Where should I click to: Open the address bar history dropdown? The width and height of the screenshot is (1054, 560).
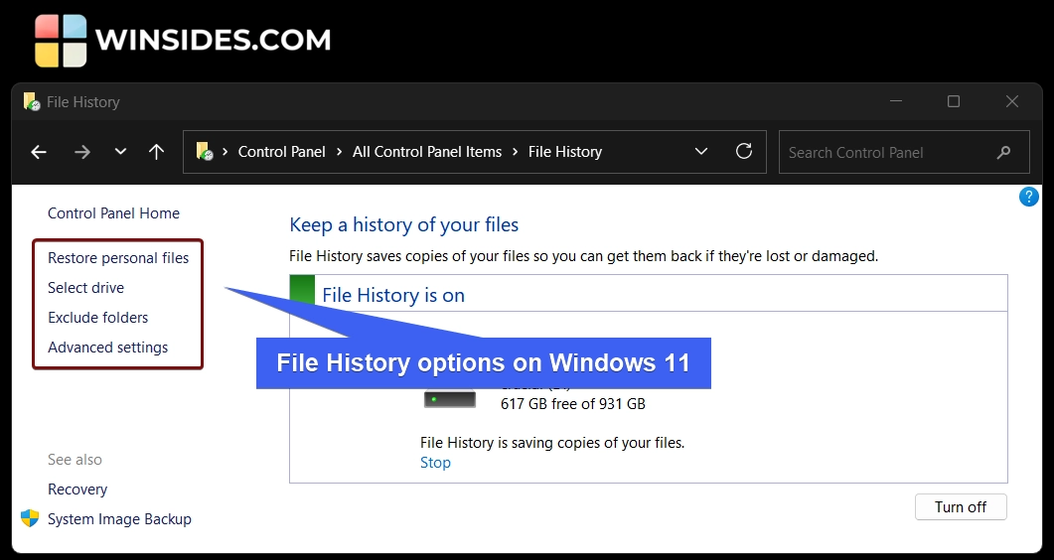[701, 152]
